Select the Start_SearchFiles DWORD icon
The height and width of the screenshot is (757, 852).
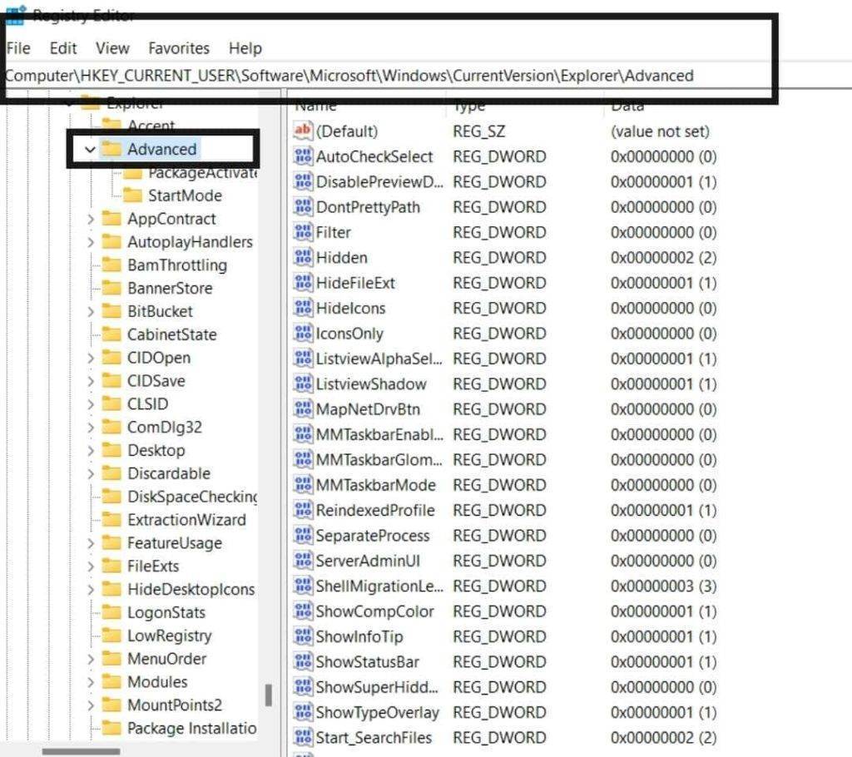tap(303, 737)
